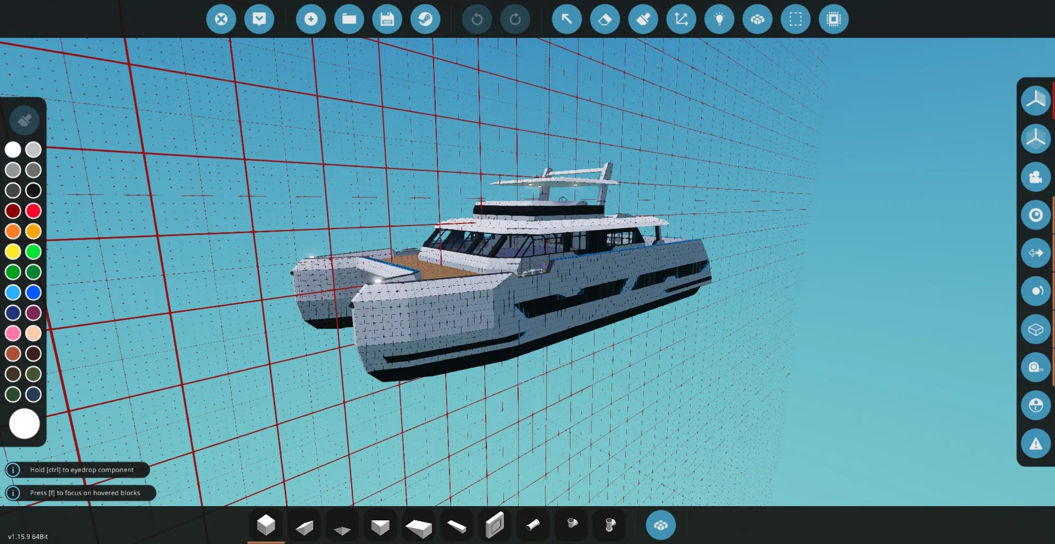1055x544 pixels.
Task: Click the new vehicle plus button
Action: coord(310,19)
